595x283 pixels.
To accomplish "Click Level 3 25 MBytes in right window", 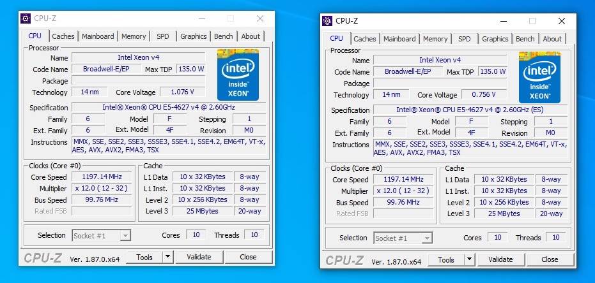I will pyautogui.click(x=504, y=214).
